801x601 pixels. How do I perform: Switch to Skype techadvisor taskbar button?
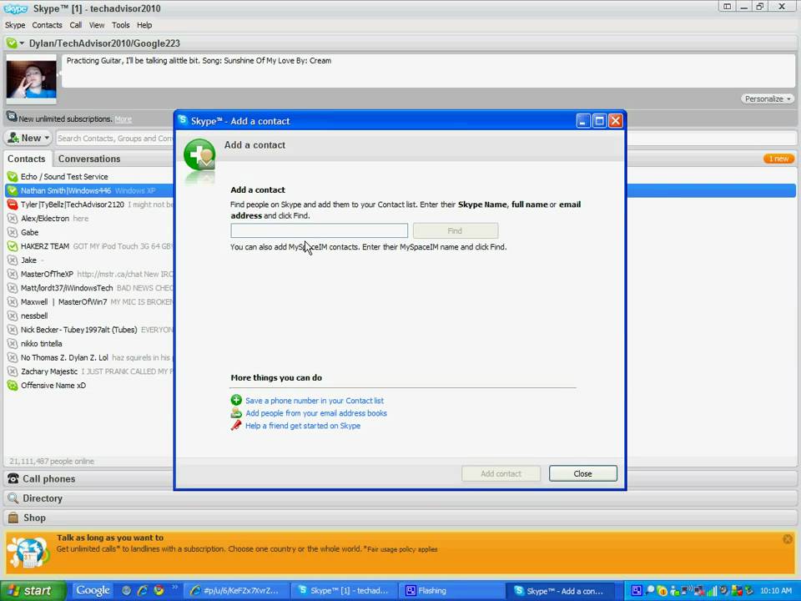[x=344, y=591]
